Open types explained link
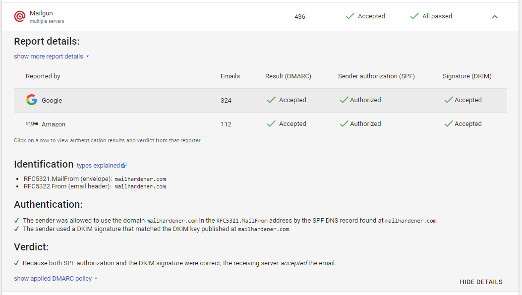The image size is (522, 295). (x=98, y=166)
